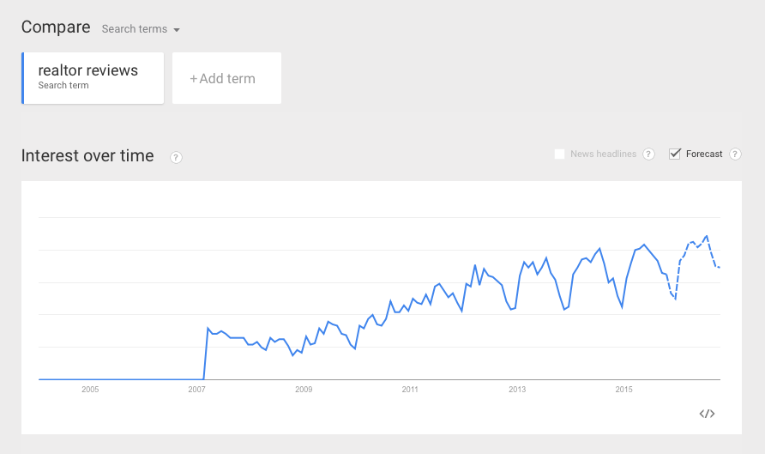Click the dropdown arrow beside Search terms
This screenshot has width=765, height=454.
pos(177,30)
